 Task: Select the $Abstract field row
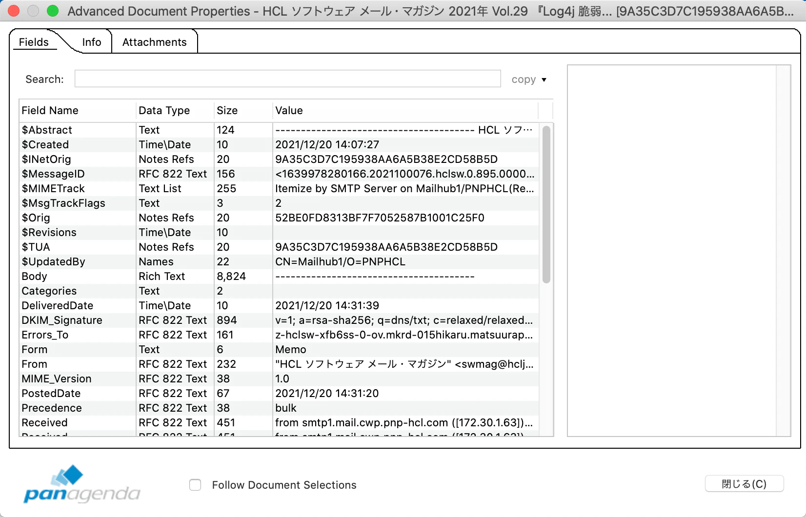pos(279,130)
